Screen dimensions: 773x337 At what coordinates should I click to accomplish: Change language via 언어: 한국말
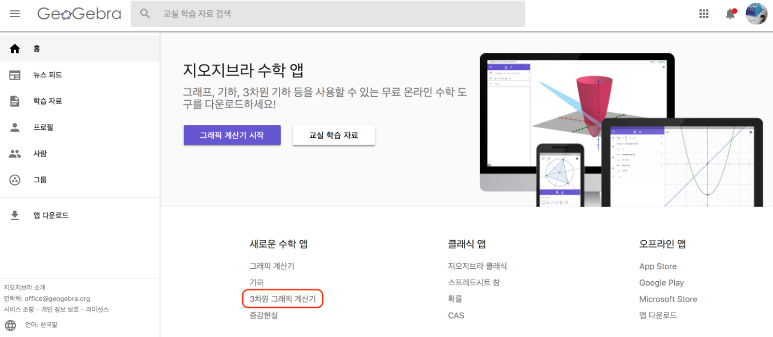[x=41, y=325]
